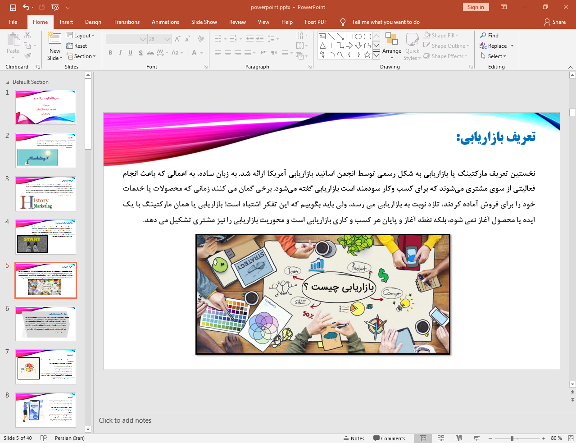The image size is (576, 443).
Task: Click the Undo arrow icon
Action: [x=26, y=7]
